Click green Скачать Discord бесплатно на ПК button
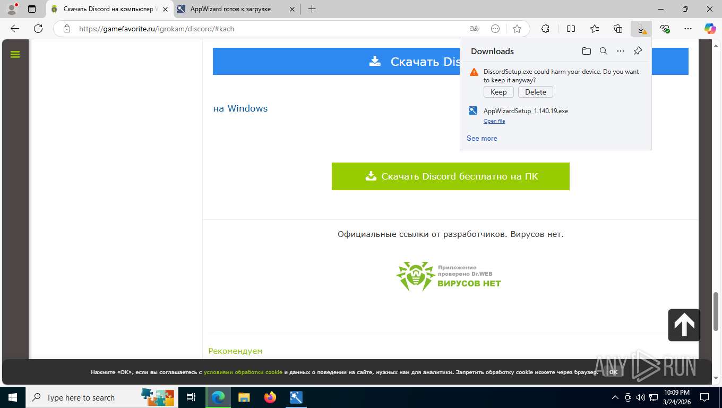This screenshot has height=408, width=722. [x=451, y=176]
